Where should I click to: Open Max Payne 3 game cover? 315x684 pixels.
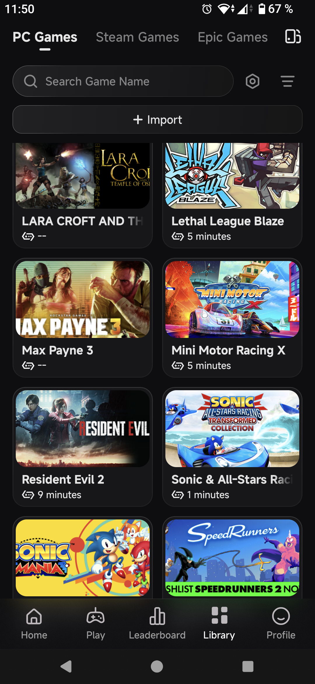[83, 299]
